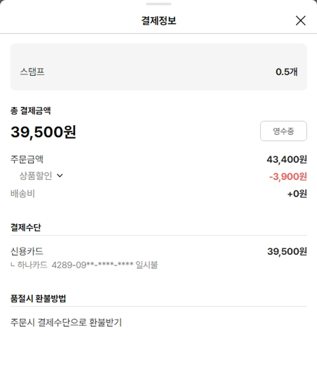The width and height of the screenshot is (317, 369).
Task: Click the 총 결제금액 heading
Action: 31,111
